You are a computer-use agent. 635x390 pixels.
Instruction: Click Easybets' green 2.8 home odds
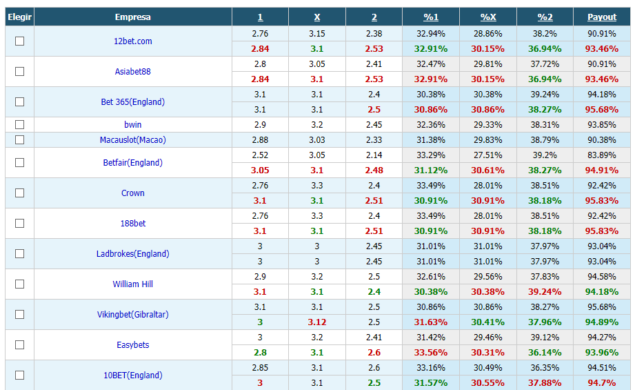[260, 353]
